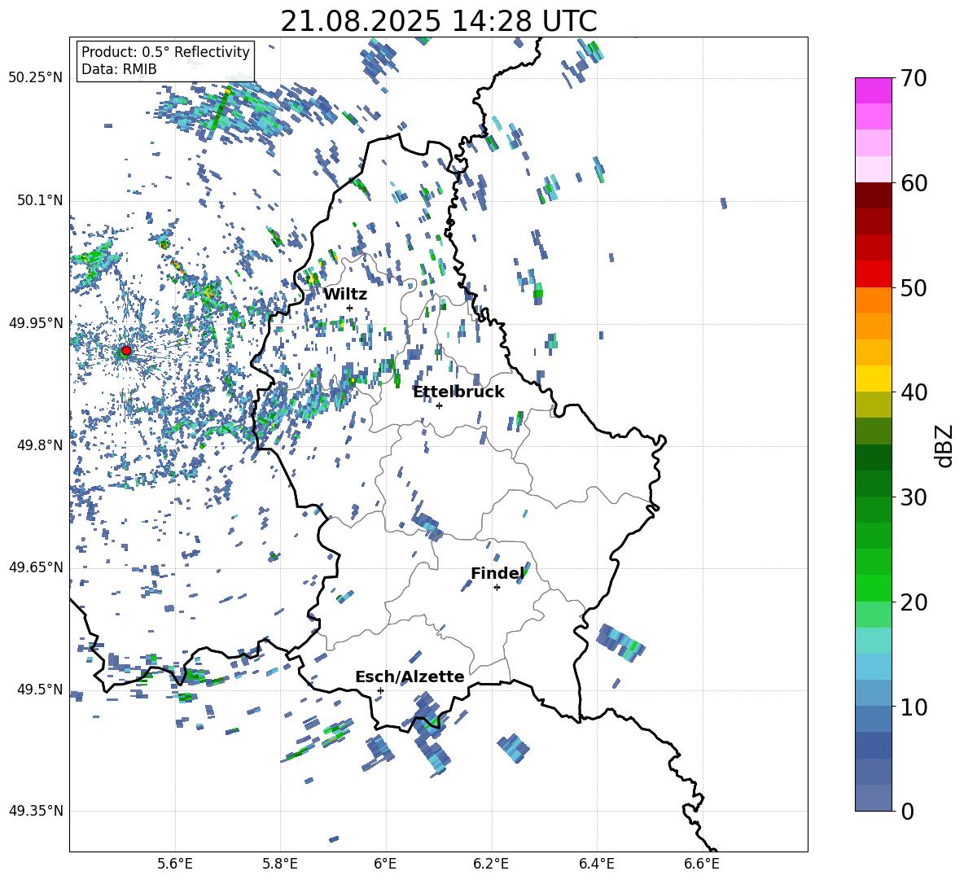Click the colorbar tick value 50

coord(913,287)
